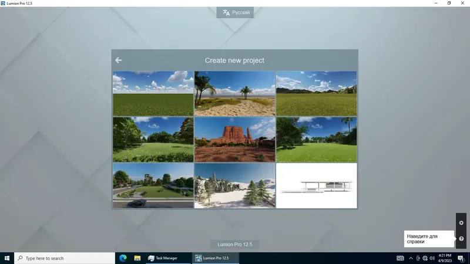Click the help question mark icon
Image resolution: width=470 pixels, height=264 pixels.
[x=461, y=239]
